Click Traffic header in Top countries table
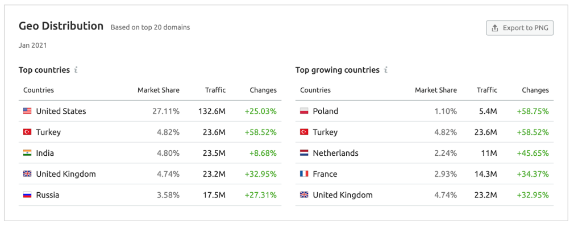Screen dimensions: 574x228 tap(215, 90)
